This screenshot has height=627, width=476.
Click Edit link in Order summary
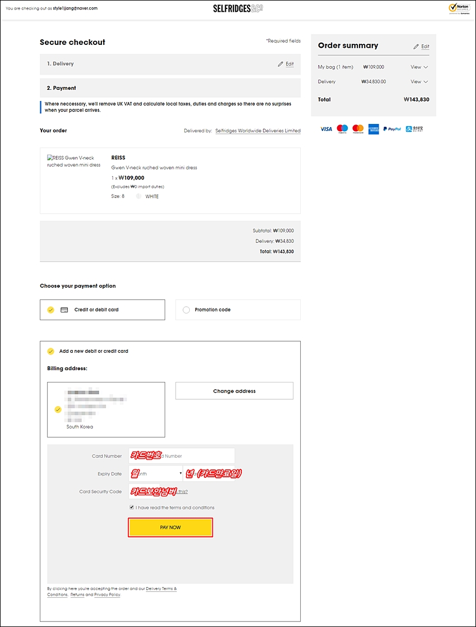click(x=425, y=47)
